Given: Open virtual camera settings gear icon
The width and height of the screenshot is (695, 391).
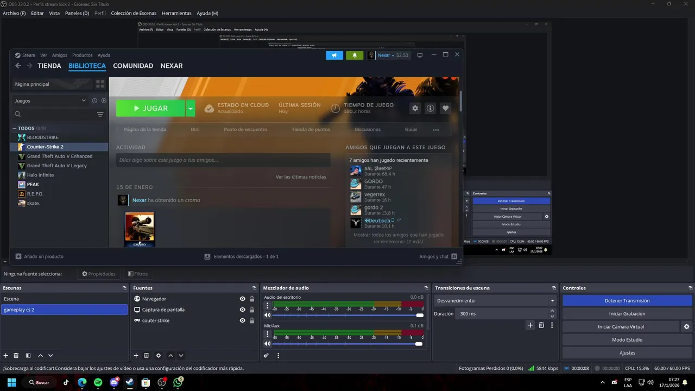Looking at the screenshot, I should [x=686, y=326].
